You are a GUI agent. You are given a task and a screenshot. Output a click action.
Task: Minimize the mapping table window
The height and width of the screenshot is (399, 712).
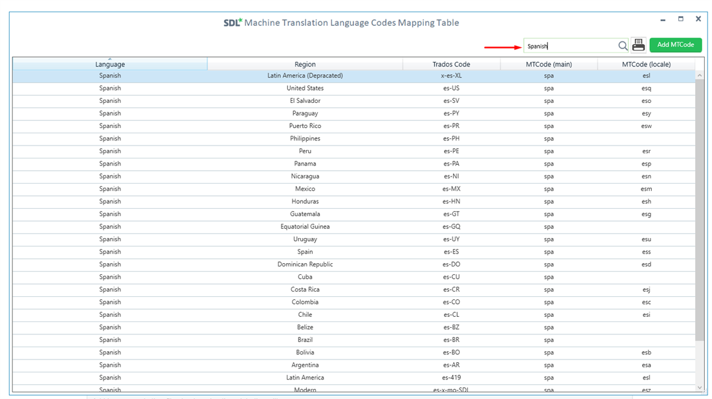tap(663, 19)
